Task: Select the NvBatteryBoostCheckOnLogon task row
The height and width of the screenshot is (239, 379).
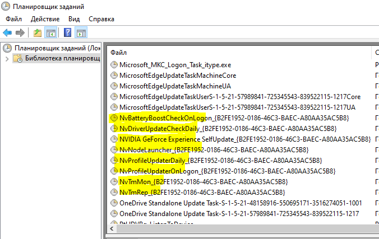Action: click(234, 118)
